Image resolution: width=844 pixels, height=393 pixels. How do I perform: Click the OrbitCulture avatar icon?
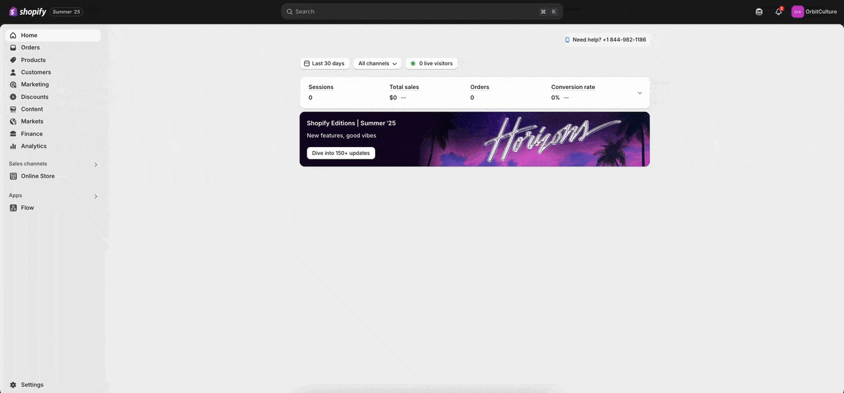(x=797, y=11)
